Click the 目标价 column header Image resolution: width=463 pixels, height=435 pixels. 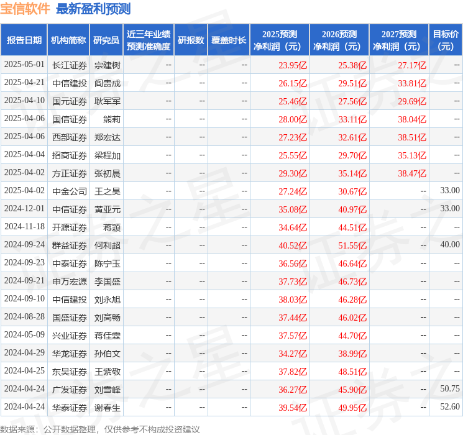point(446,40)
